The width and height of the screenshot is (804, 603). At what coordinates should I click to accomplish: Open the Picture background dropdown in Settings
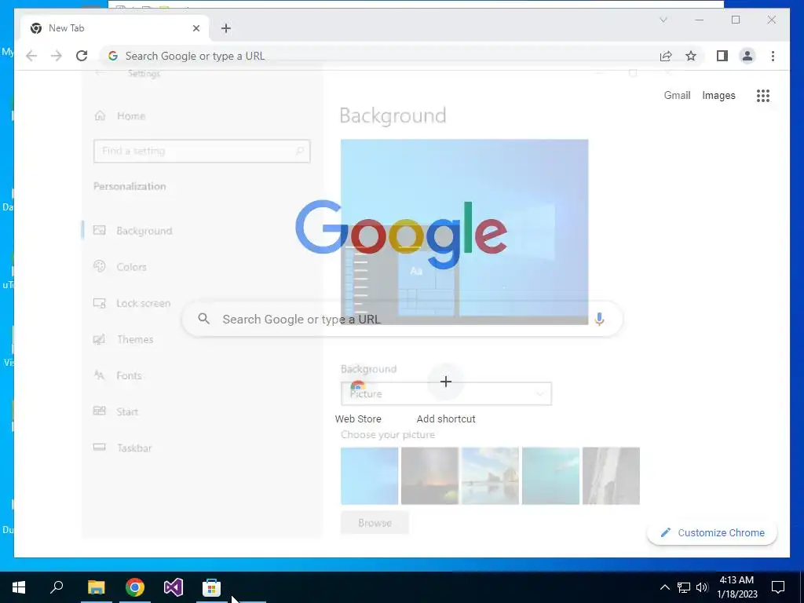click(446, 394)
